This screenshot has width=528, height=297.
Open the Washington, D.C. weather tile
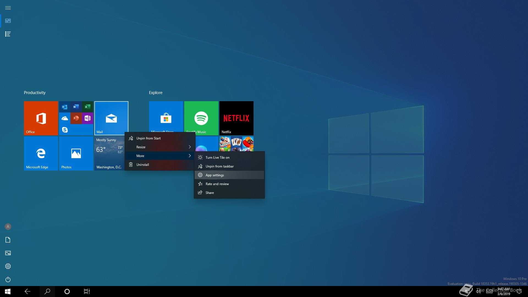[x=109, y=153]
